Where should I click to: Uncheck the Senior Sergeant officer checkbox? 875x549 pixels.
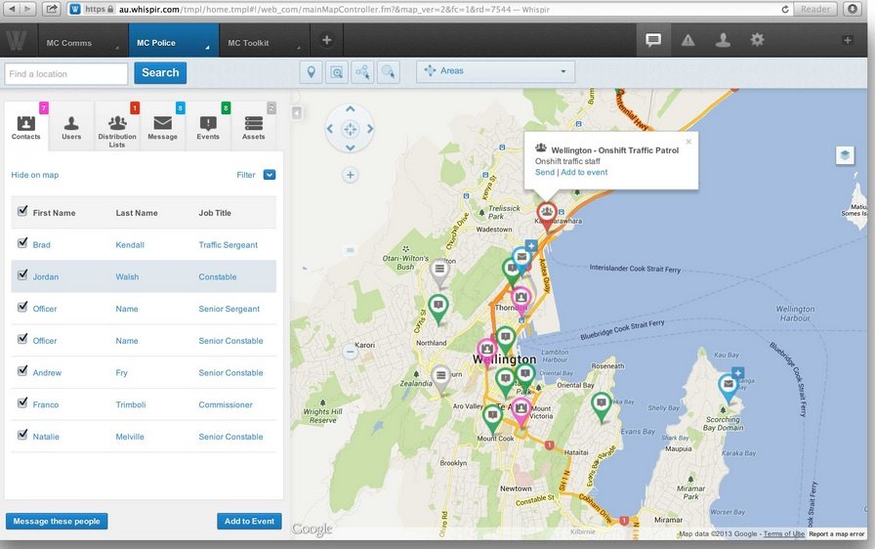(22, 307)
